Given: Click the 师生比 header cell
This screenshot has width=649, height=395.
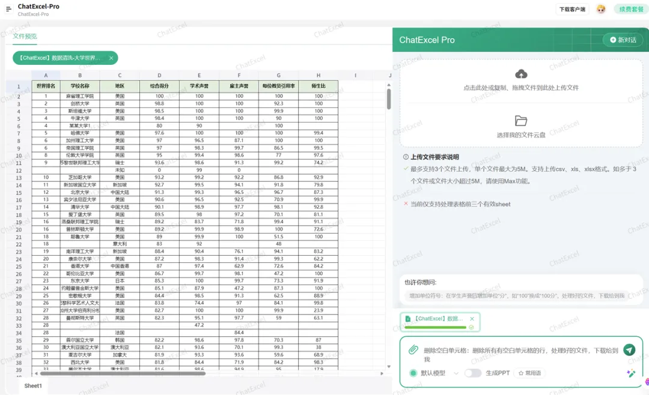Looking at the screenshot, I should 318,86.
